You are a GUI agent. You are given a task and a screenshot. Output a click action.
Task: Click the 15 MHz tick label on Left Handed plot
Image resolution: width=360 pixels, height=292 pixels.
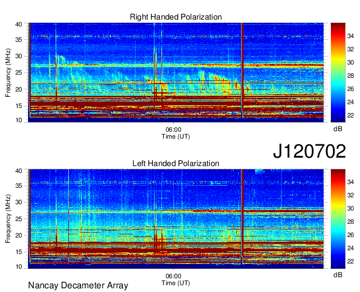19,252
